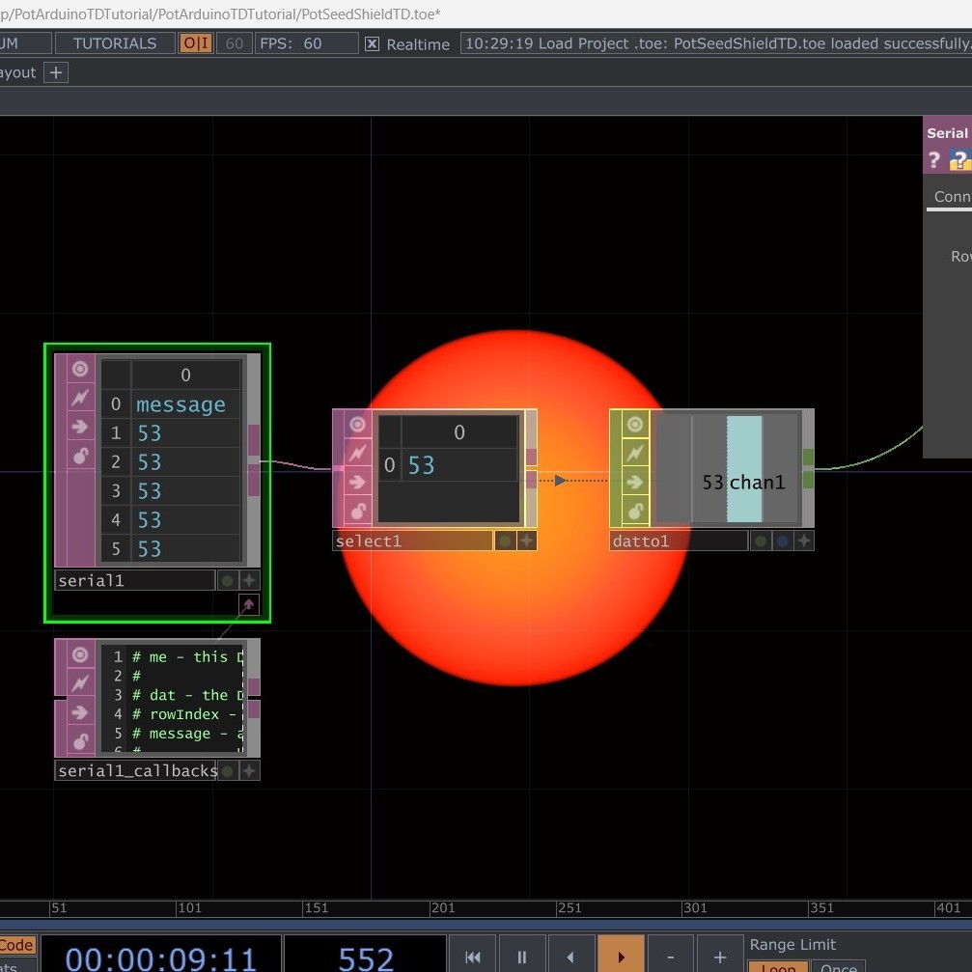The height and width of the screenshot is (972, 972).
Task: Toggle the Realtime checkbox
Action: pos(372,42)
